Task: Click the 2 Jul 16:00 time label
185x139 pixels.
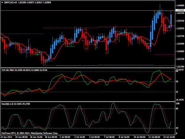Action: pos(80,137)
